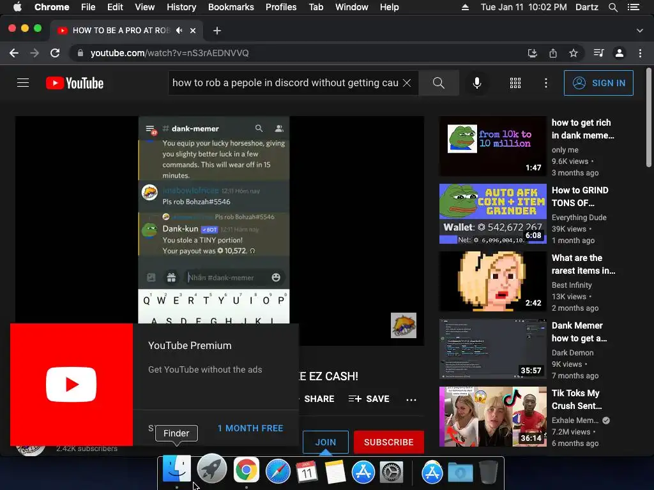Click the JOIN channel button
Screen dimensions: 654x490
click(x=325, y=442)
